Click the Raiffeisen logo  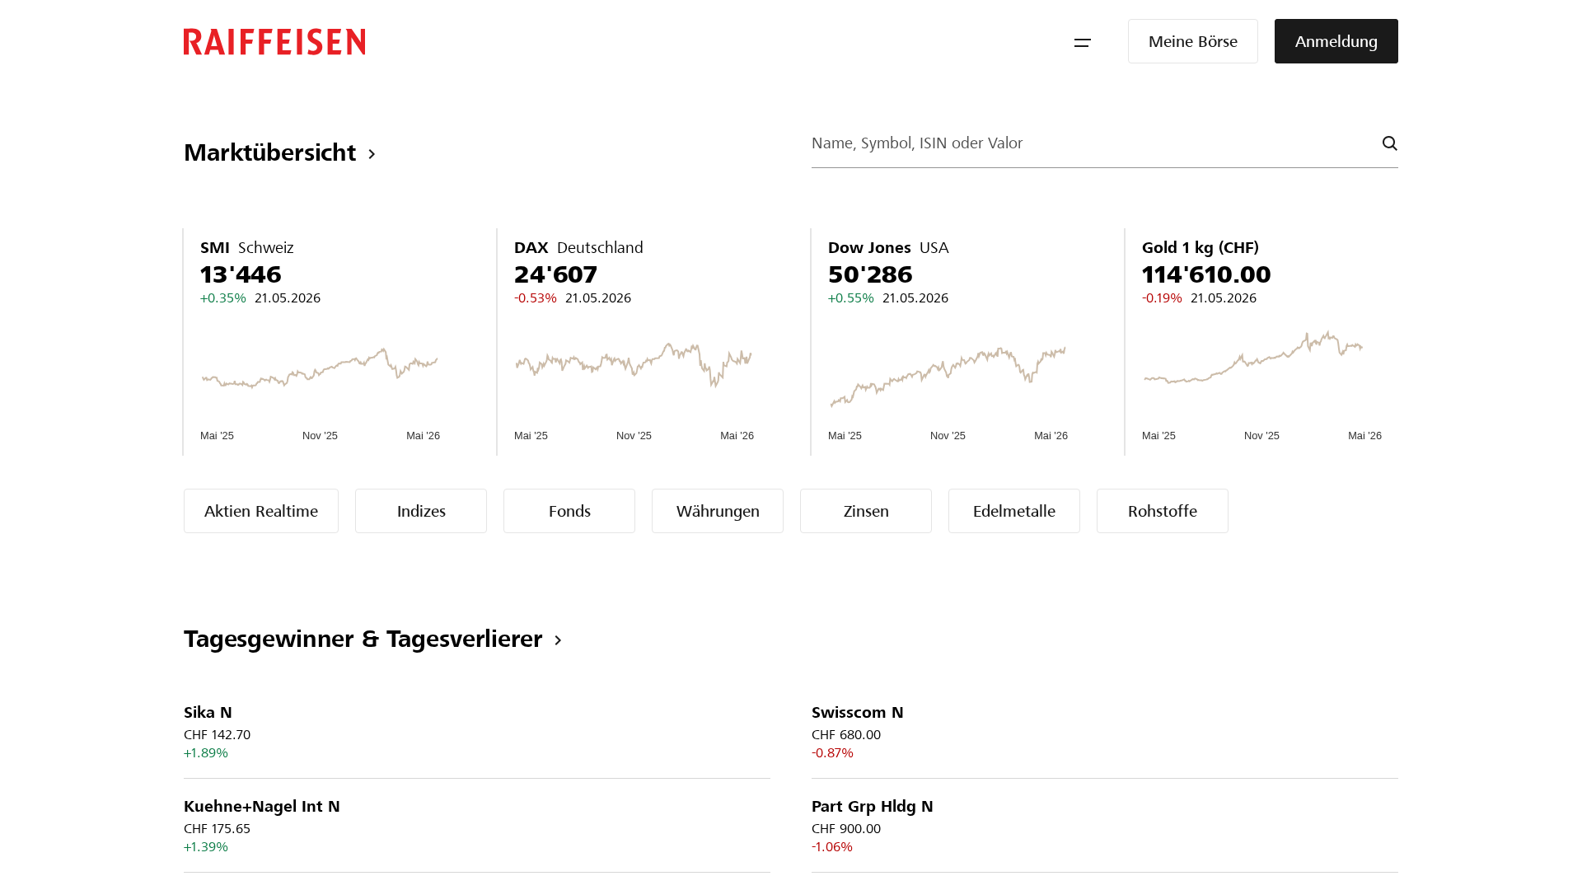click(274, 42)
